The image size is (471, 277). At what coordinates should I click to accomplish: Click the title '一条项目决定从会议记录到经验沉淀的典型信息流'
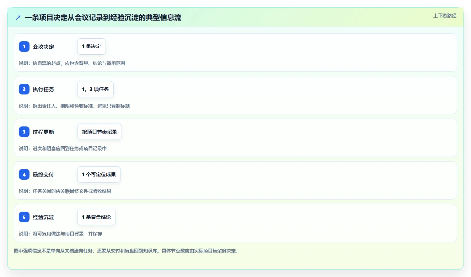tap(103, 17)
